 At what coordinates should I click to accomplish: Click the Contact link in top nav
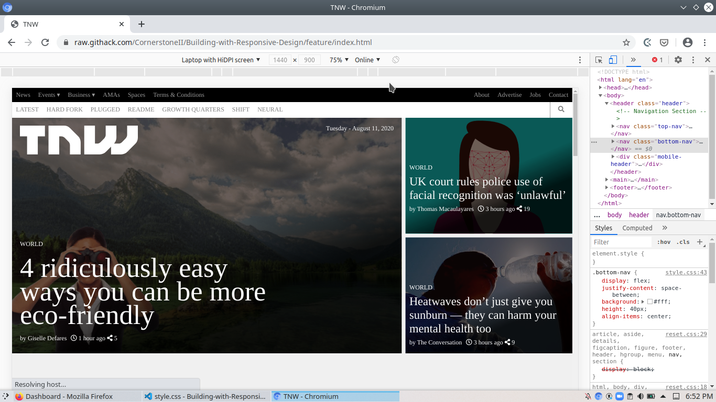(558, 95)
